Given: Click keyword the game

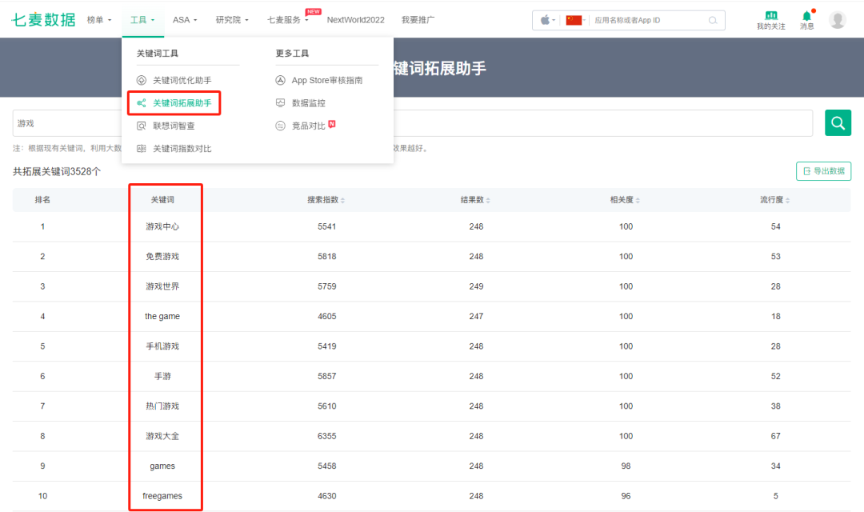Looking at the screenshot, I should 162,316.
